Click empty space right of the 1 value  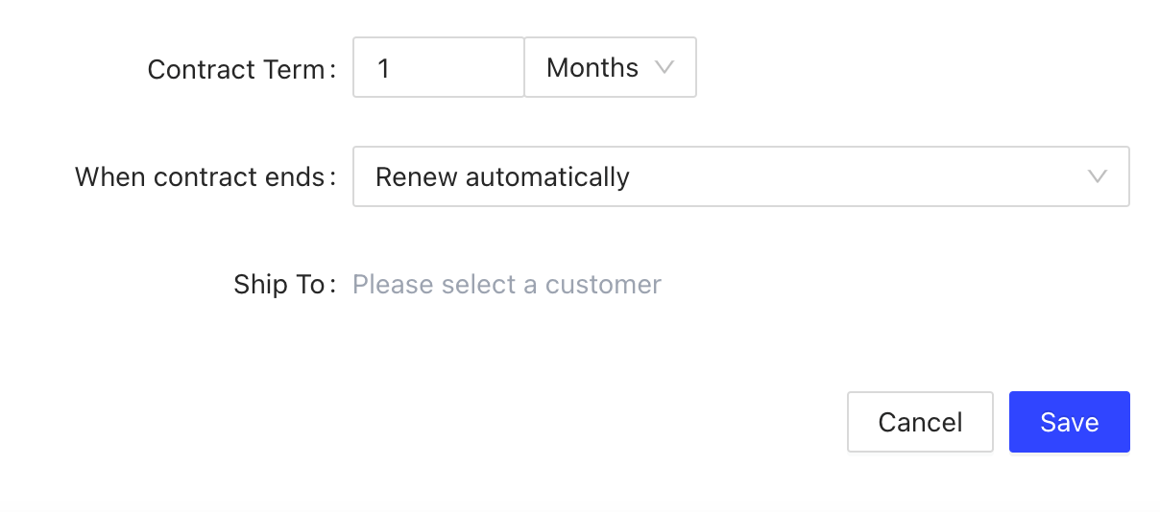[x=461, y=68]
